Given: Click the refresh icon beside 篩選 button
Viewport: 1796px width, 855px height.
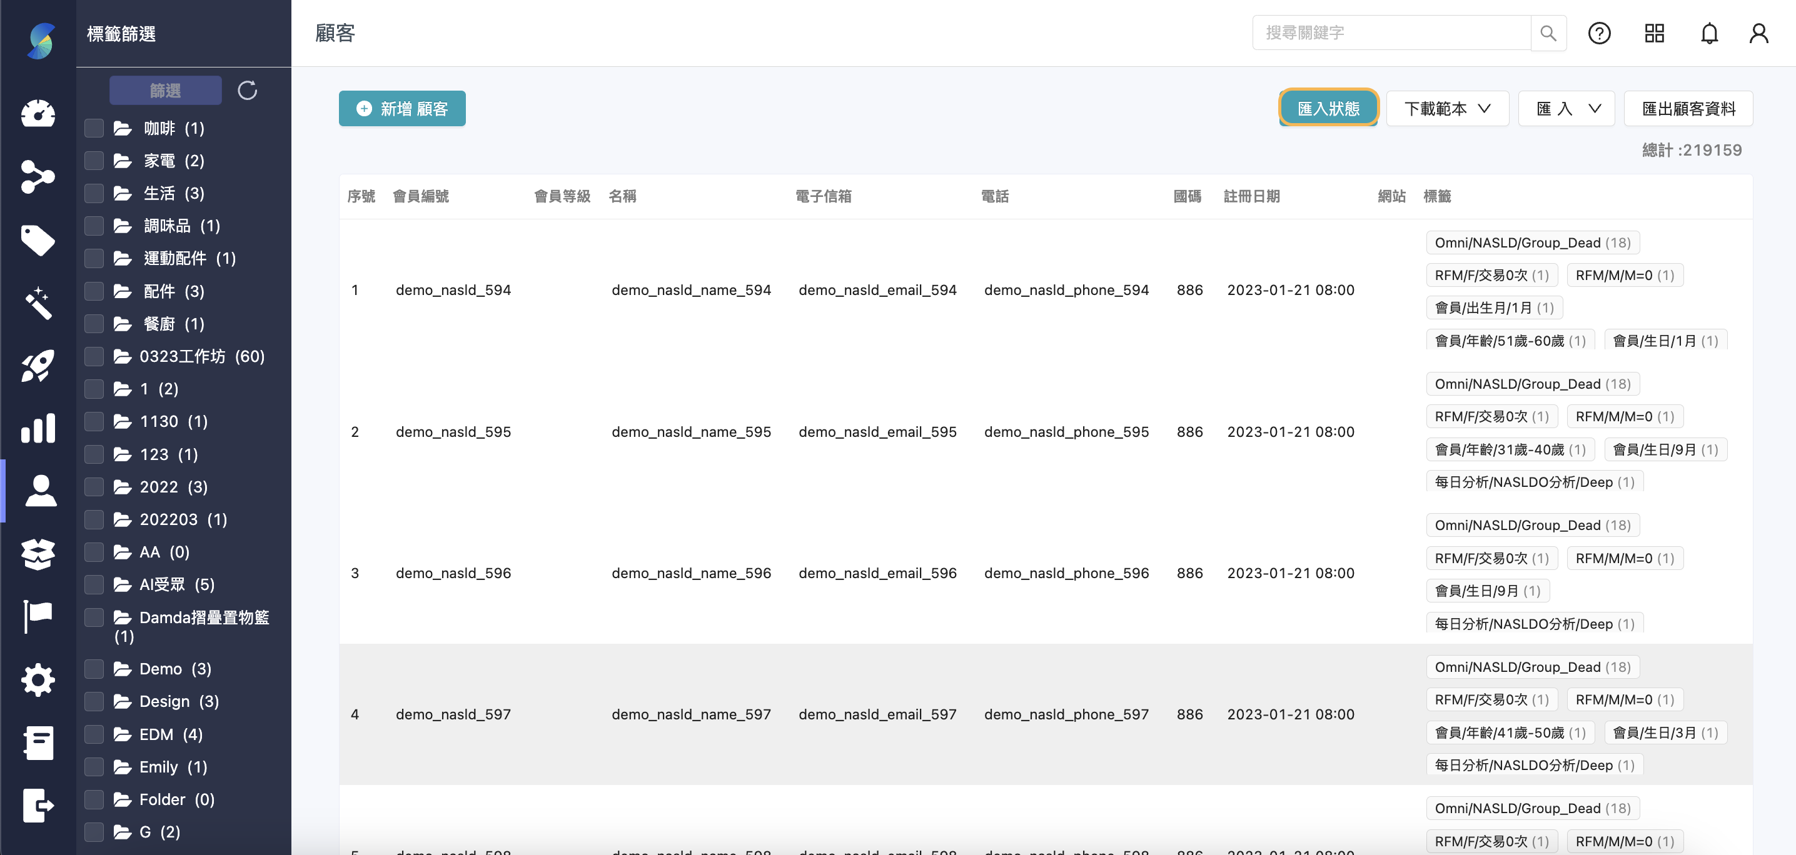Looking at the screenshot, I should coord(248,90).
